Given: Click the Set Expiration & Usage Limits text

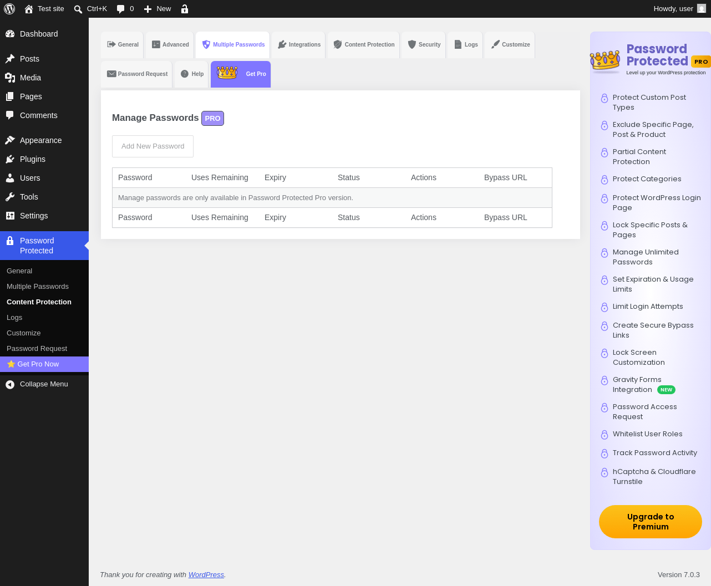Looking at the screenshot, I should point(653,284).
